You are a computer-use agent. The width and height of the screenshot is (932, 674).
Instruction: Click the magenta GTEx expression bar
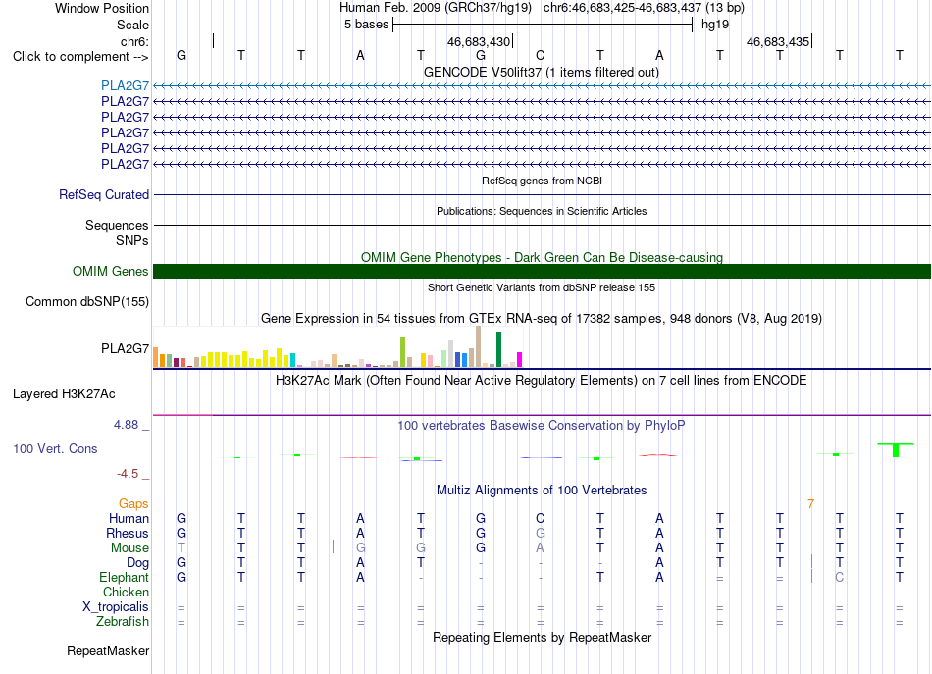pos(519,360)
